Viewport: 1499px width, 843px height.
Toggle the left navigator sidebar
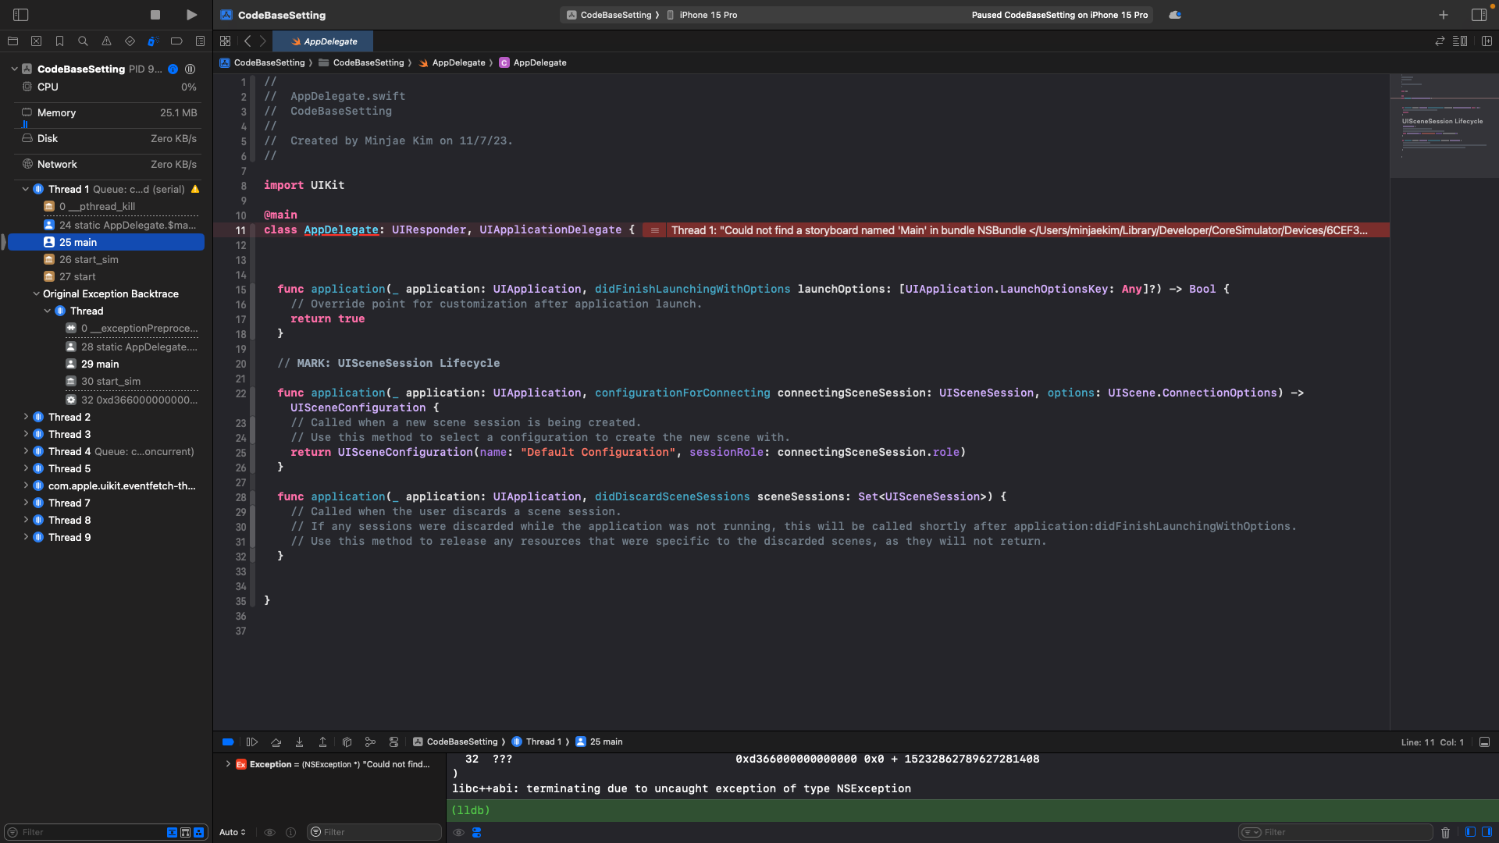(21, 15)
